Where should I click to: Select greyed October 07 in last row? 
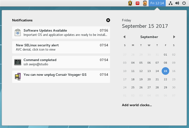coord(174,95)
